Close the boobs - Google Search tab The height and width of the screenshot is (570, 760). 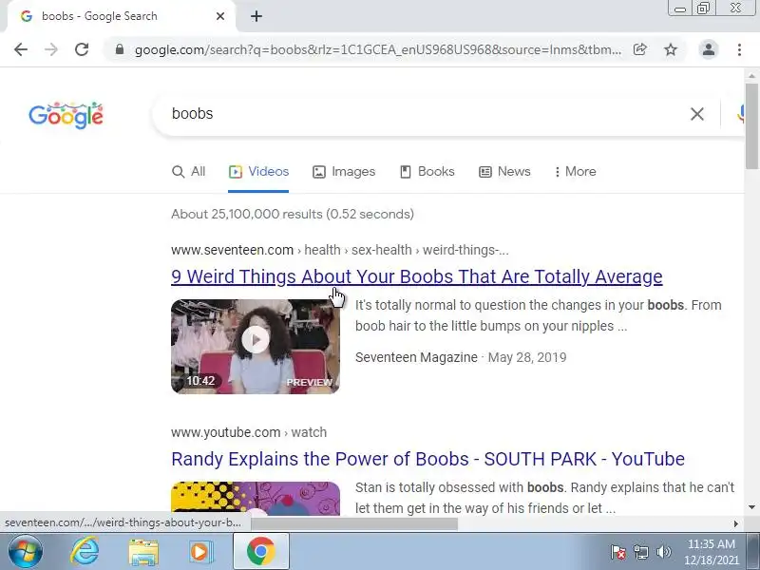click(x=220, y=16)
